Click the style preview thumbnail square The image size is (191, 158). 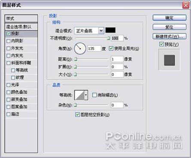click(170, 60)
